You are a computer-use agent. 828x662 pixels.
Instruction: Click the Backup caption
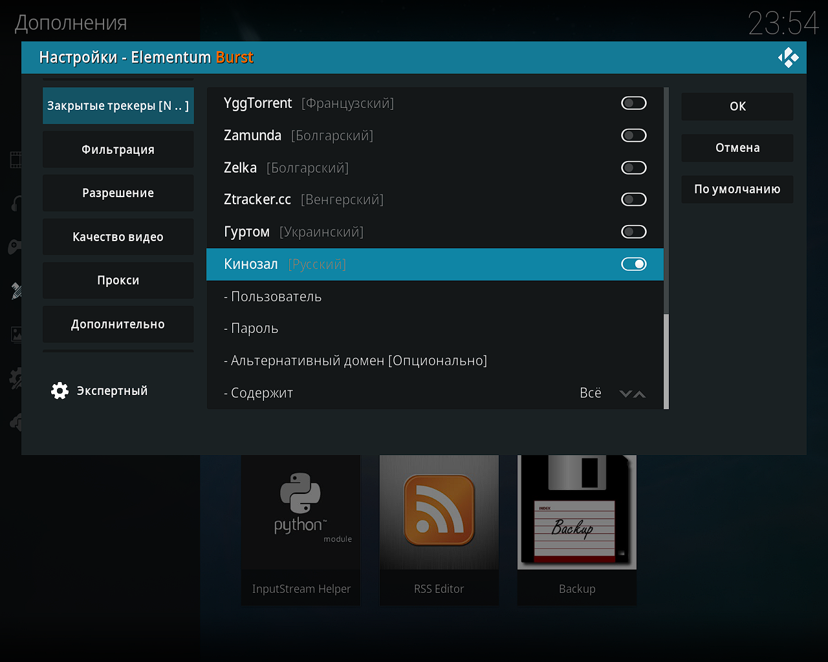(x=577, y=589)
